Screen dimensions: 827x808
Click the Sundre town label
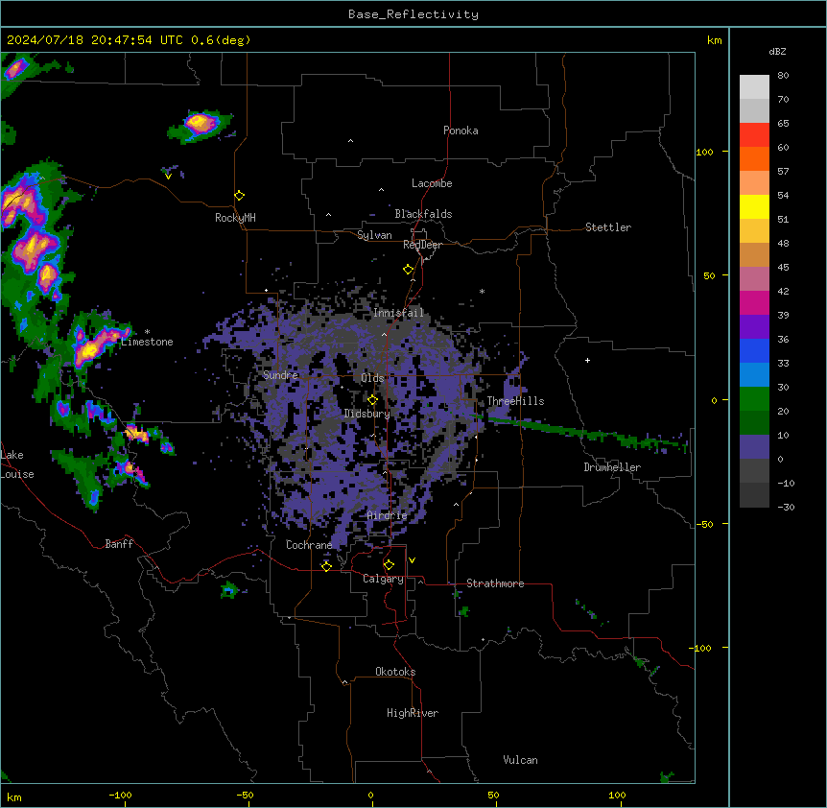click(280, 375)
